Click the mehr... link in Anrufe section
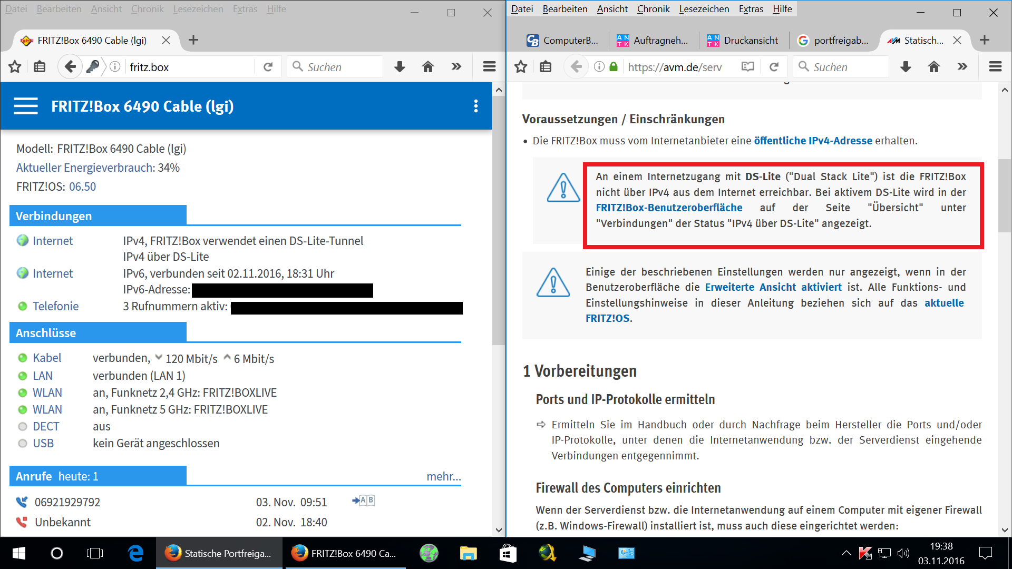This screenshot has height=569, width=1012. pos(443,476)
